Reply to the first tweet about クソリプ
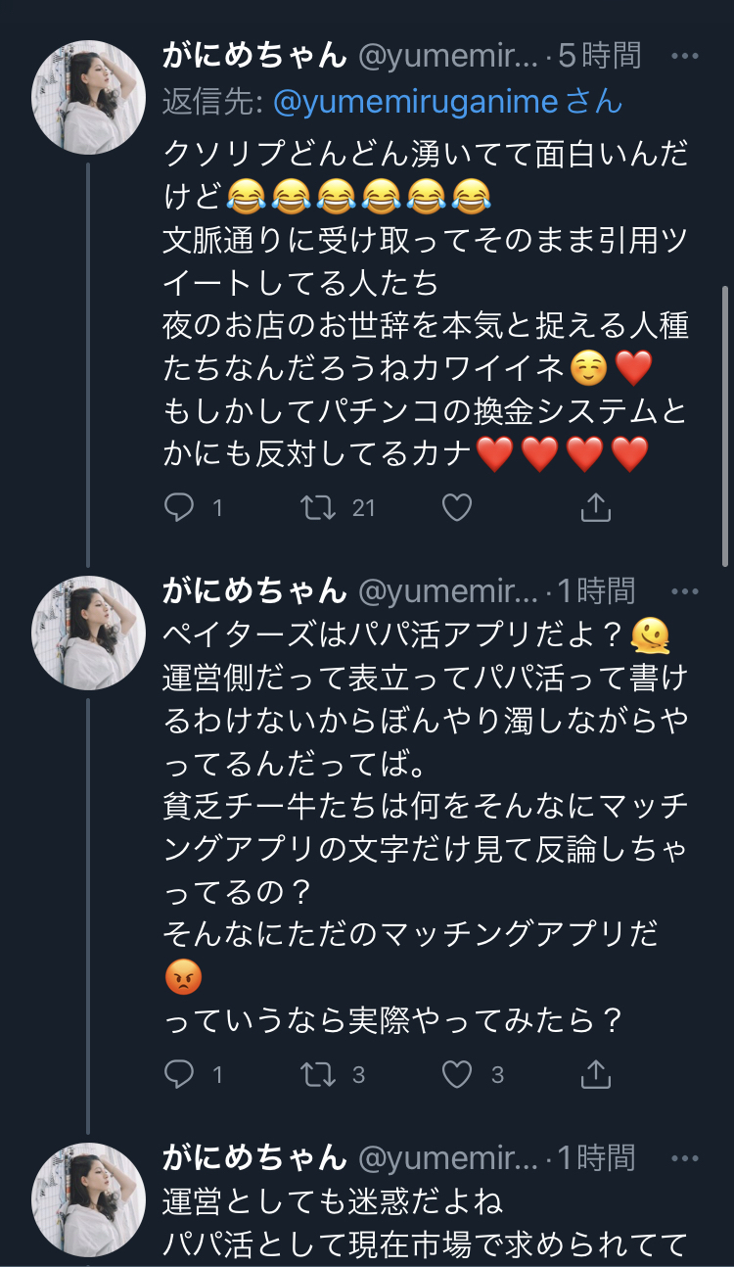The height and width of the screenshot is (1267, 734). (x=179, y=507)
